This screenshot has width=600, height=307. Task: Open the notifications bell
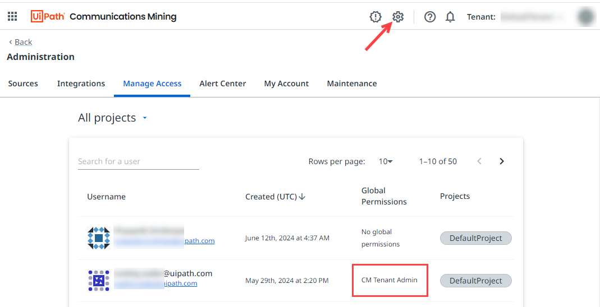450,17
